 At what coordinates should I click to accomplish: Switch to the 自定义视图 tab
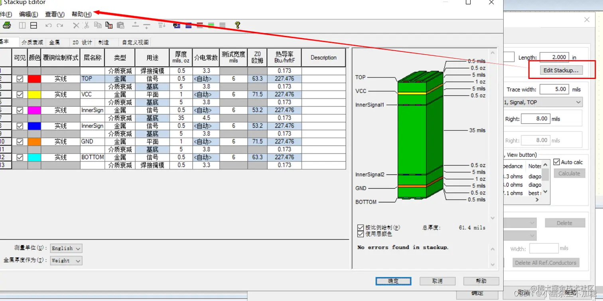coord(135,42)
